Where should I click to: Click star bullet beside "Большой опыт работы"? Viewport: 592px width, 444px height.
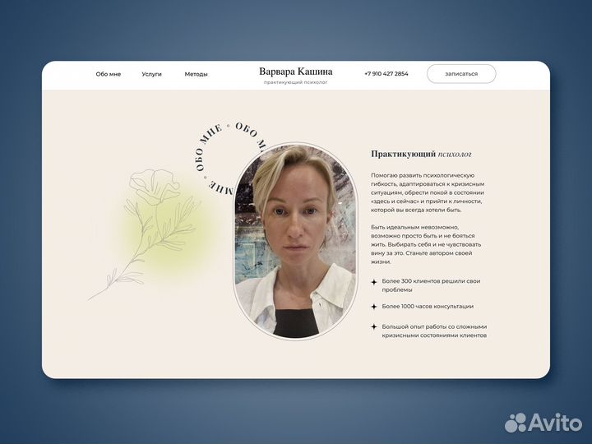pyautogui.click(x=374, y=326)
